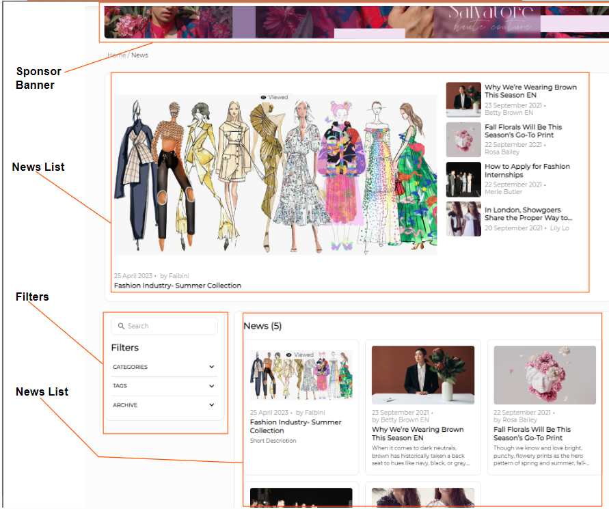Open the Salvatore sponsor banner

click(x=351, y=22)
